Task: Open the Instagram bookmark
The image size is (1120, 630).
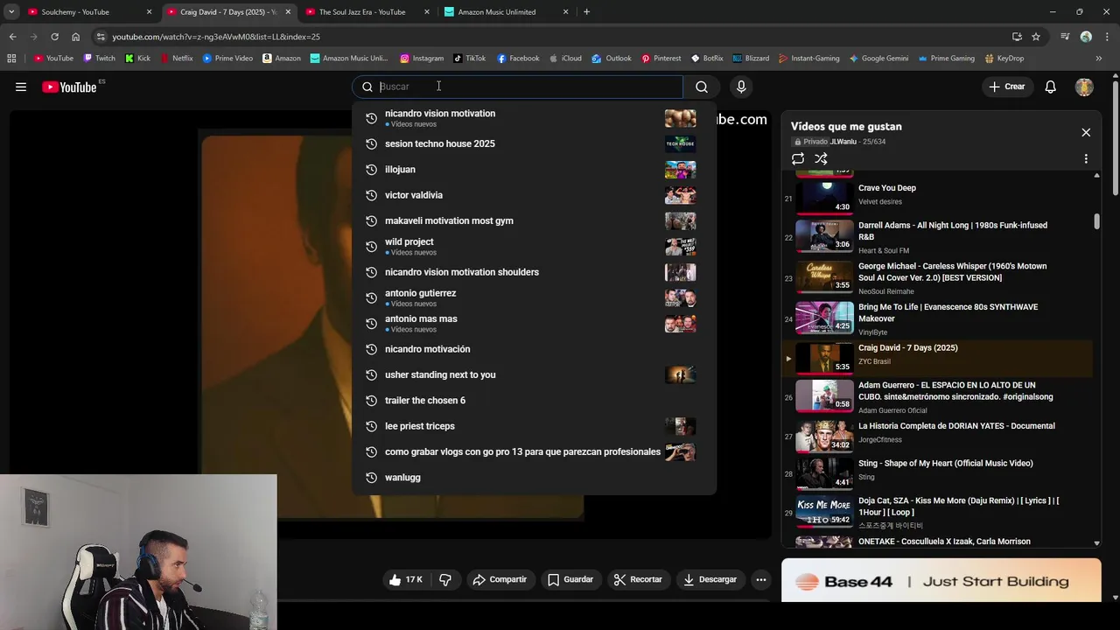Action: click(x=422, y=59)
